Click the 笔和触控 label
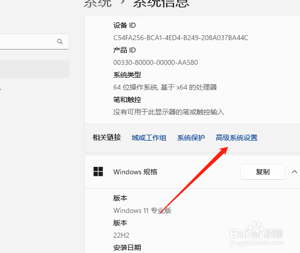The image size is (300, 253). pos(127,100)
